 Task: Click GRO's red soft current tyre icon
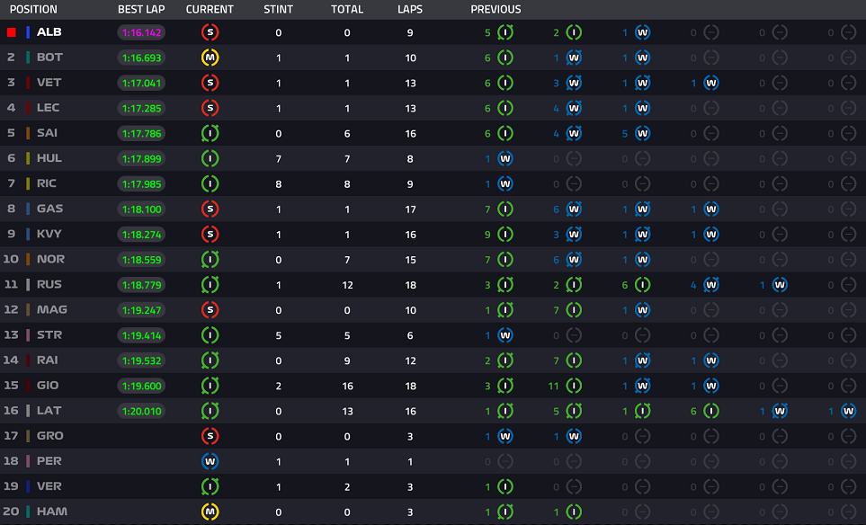[x=210, y=436]
